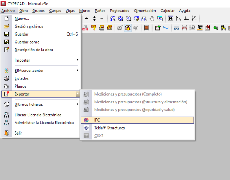Select the zoom window tool icon
This screenshot has width=230, height=180.
(144, 19)
